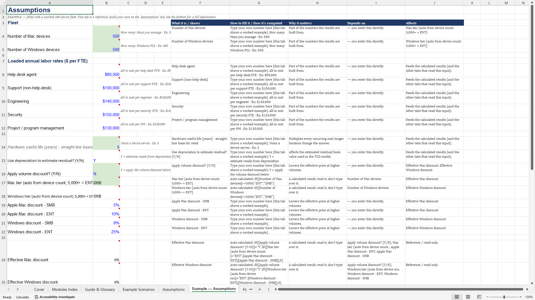
Task: Select Windows discount - SMB value 8%
Action: (106, 221)
